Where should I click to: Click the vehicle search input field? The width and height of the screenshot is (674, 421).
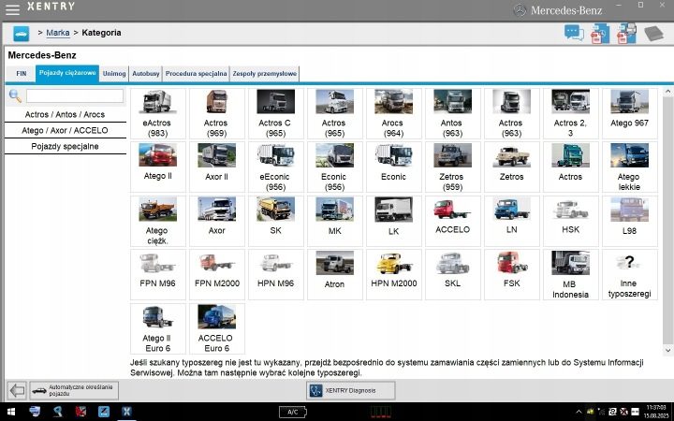[75, 95]
